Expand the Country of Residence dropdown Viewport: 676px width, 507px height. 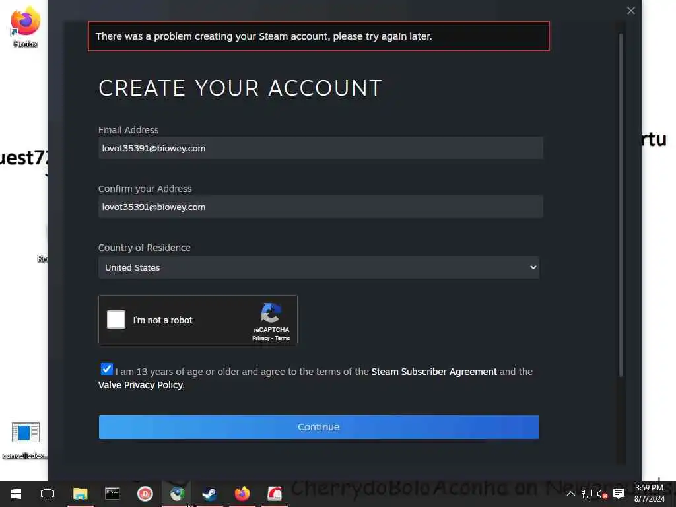(x=319, y=267)
